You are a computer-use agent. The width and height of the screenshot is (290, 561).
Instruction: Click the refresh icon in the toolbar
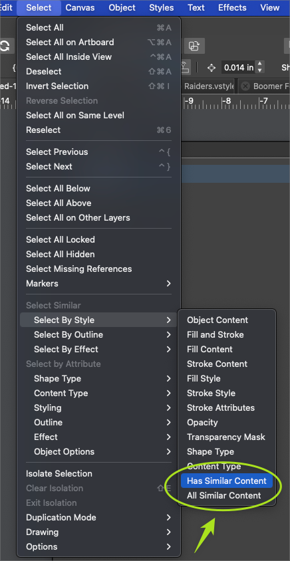[x=5, y=46]
